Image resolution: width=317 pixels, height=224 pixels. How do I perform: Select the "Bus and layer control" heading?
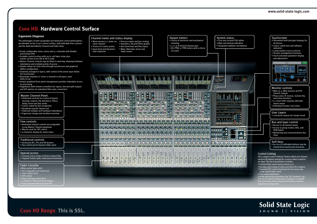(x=285, y=122)
